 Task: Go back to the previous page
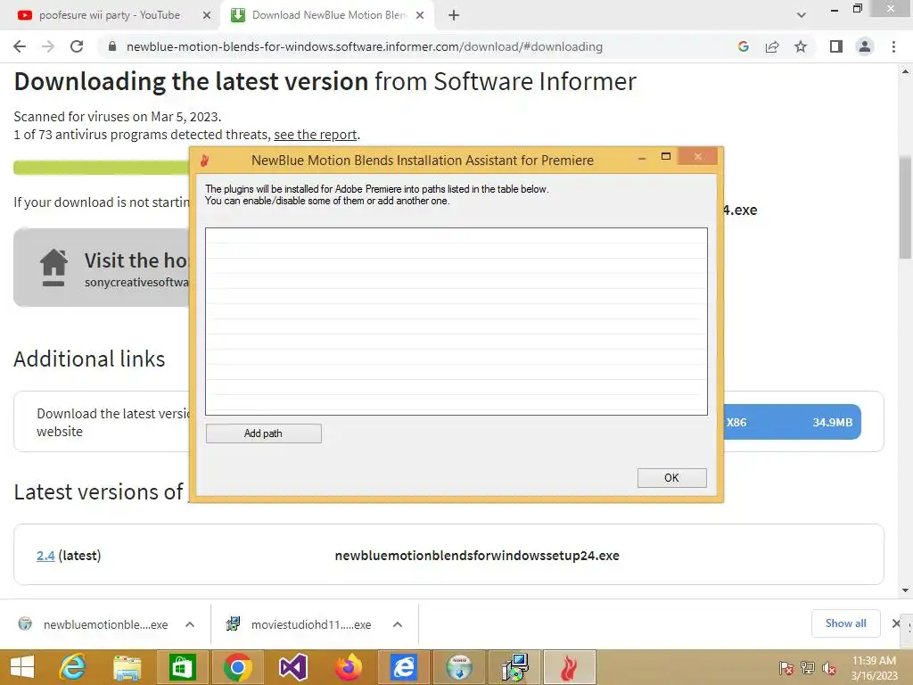pos(20,46)
